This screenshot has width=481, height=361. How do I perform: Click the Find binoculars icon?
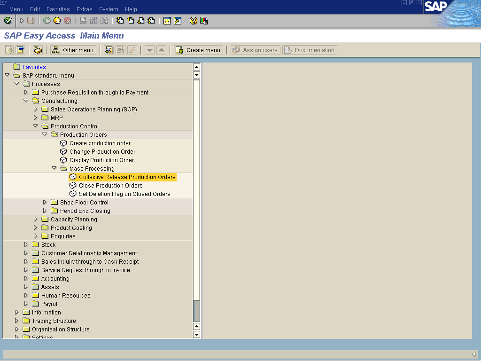click(93, 21)
